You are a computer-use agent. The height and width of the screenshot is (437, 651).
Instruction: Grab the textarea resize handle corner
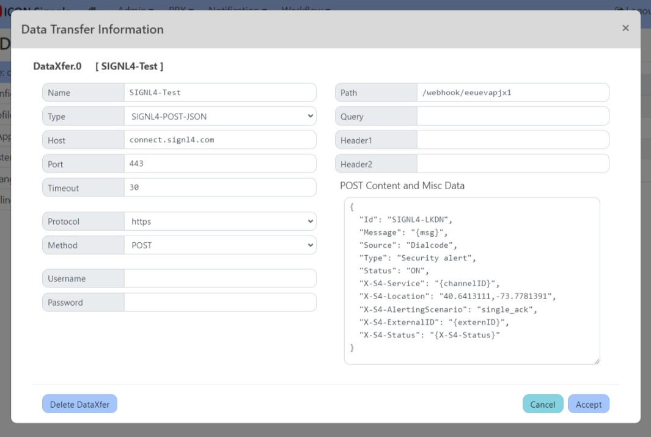[596, 361]
